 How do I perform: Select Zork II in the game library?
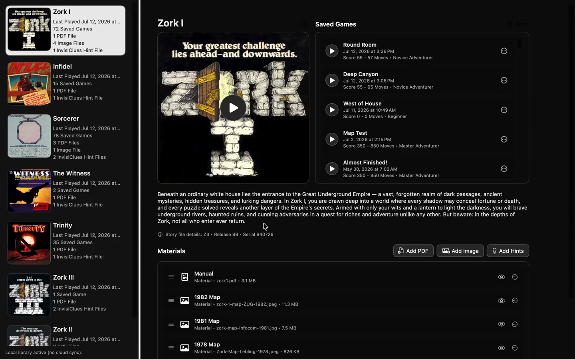tap(65, 335)
